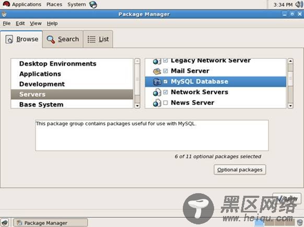Click the package group list scrollbar thumb

coord(290,79)
